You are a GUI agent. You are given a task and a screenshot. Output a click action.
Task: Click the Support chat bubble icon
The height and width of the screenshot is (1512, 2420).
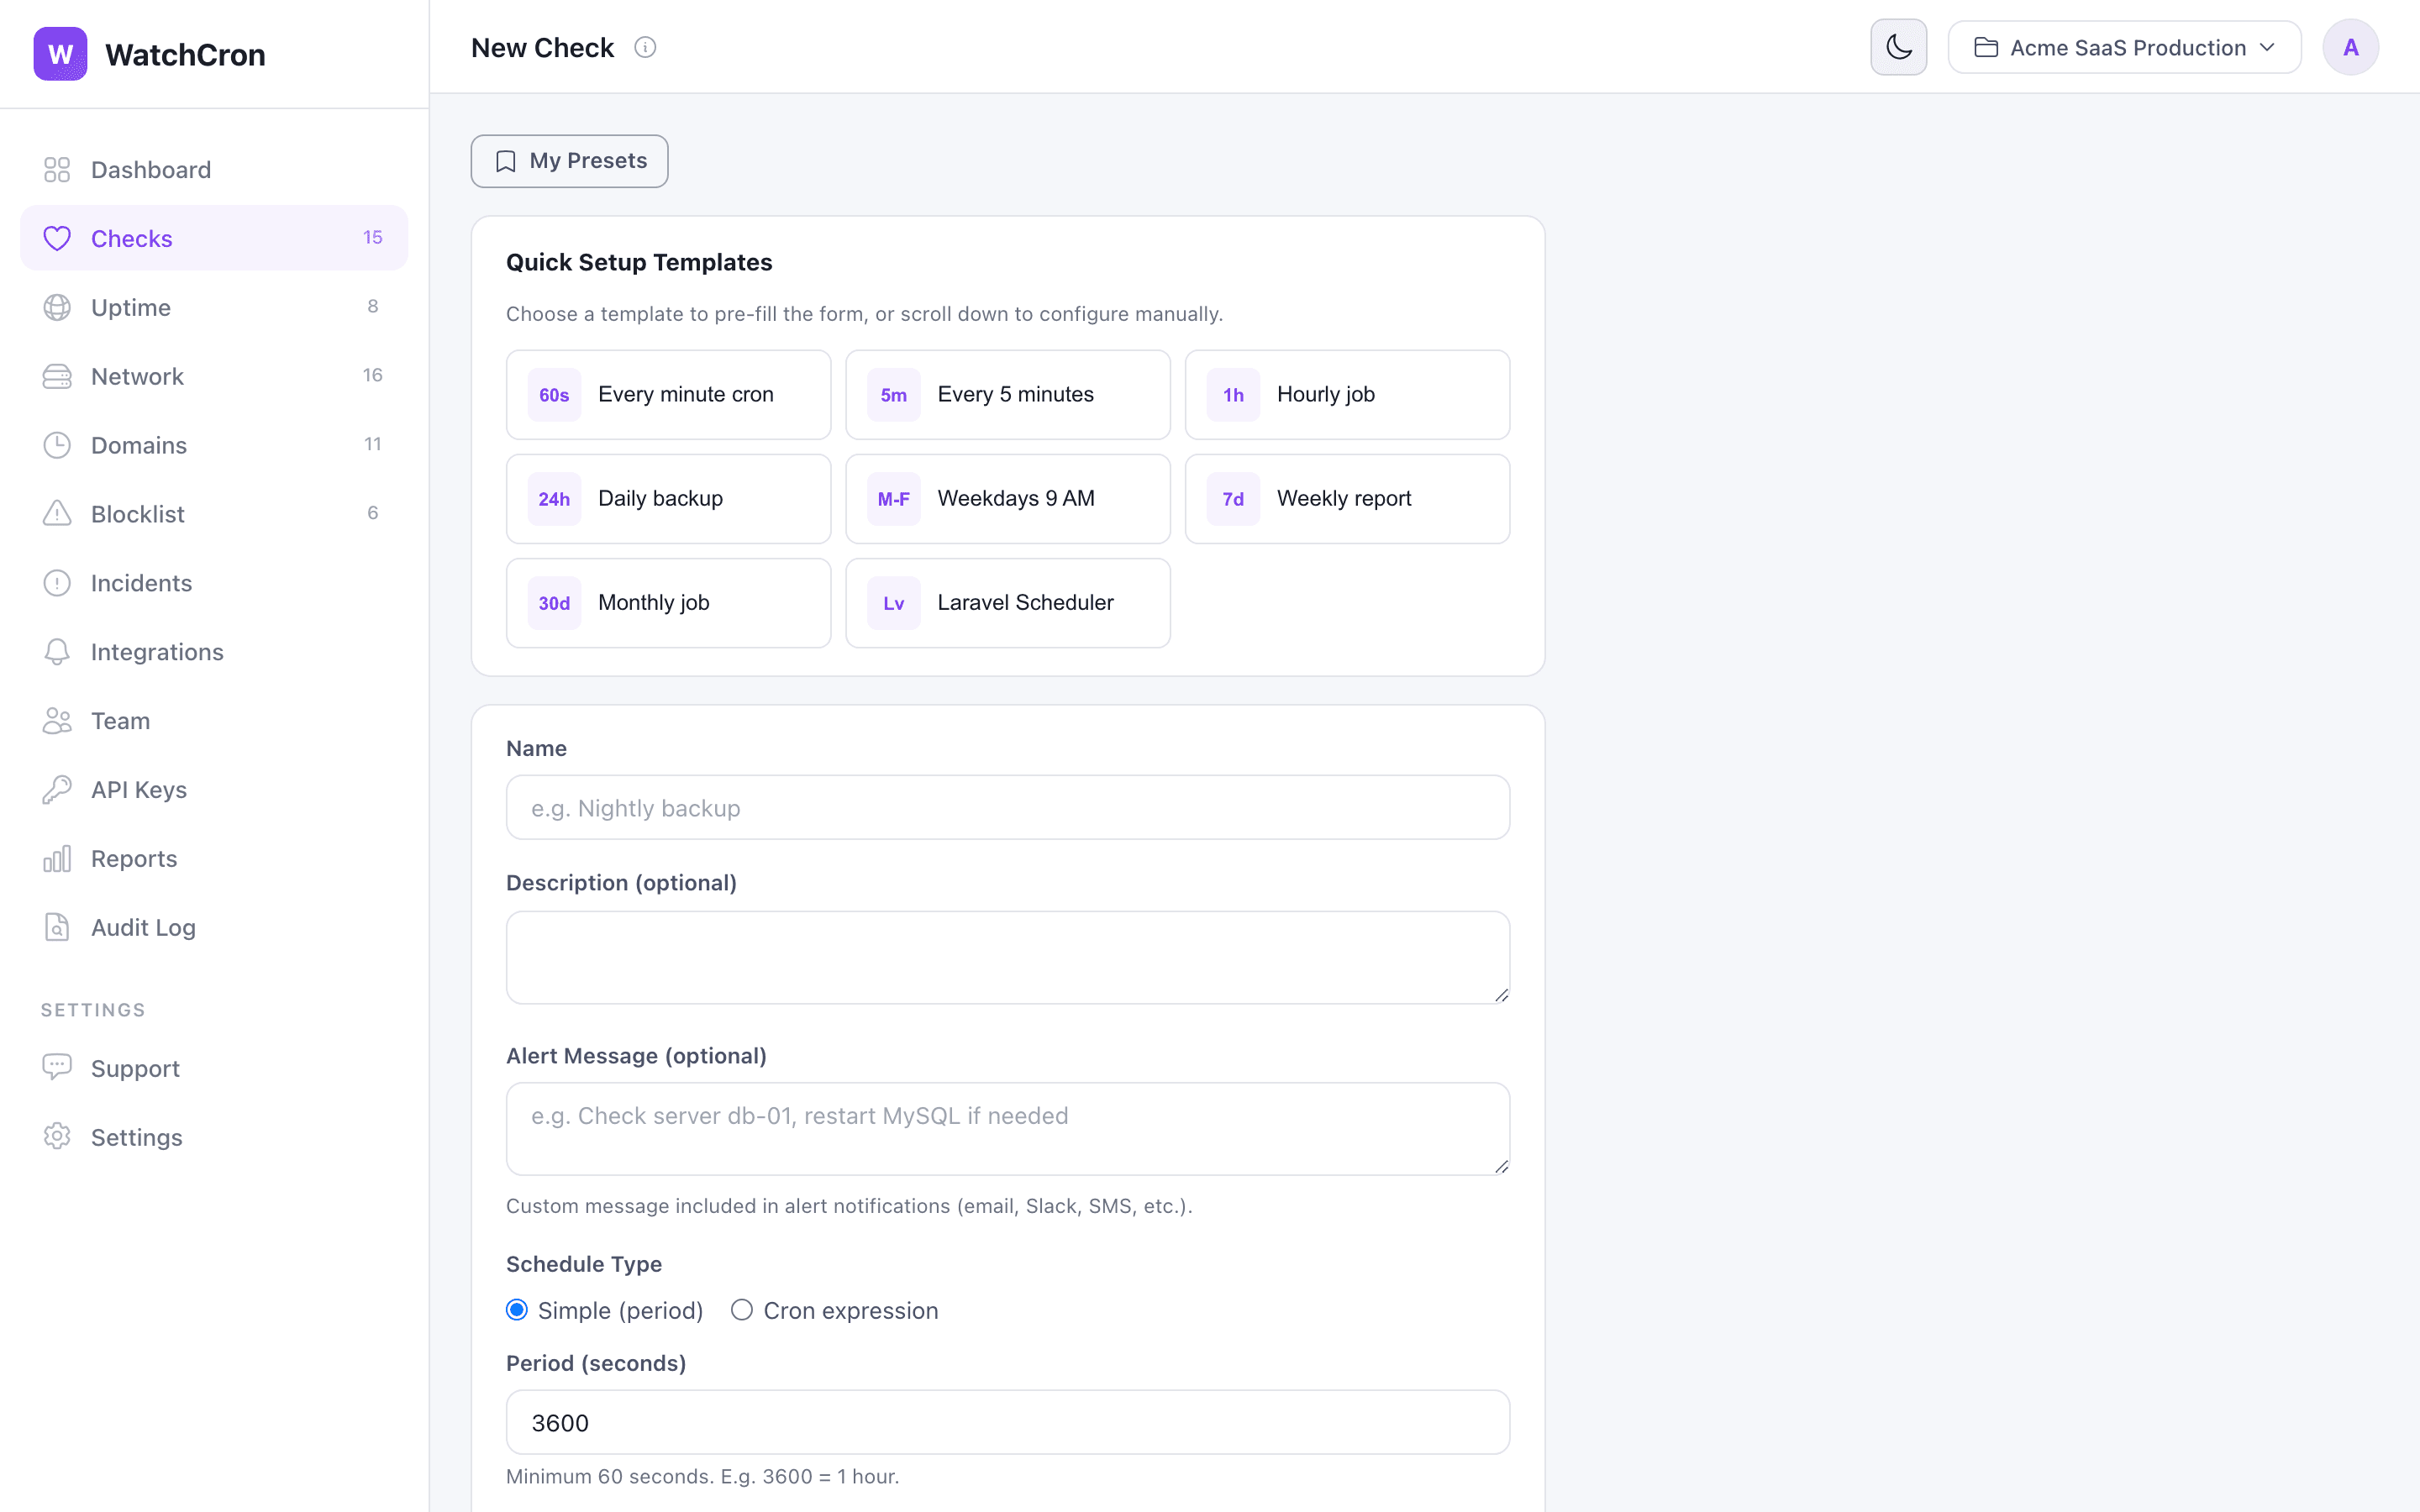(57, 1068)
